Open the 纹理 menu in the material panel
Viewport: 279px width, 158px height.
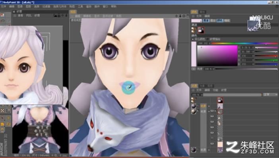tap(224, 90)
